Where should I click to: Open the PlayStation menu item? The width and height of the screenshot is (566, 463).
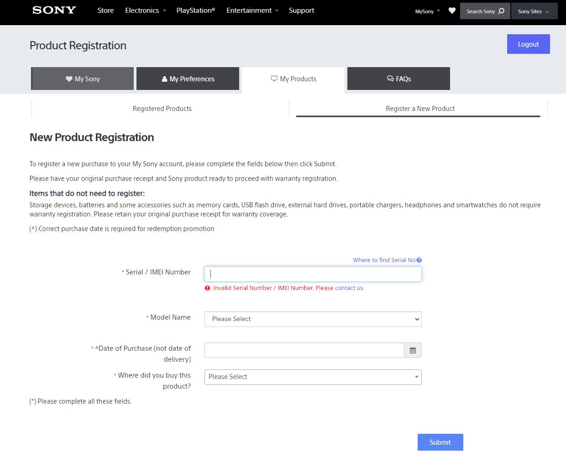tap(196, 11)
